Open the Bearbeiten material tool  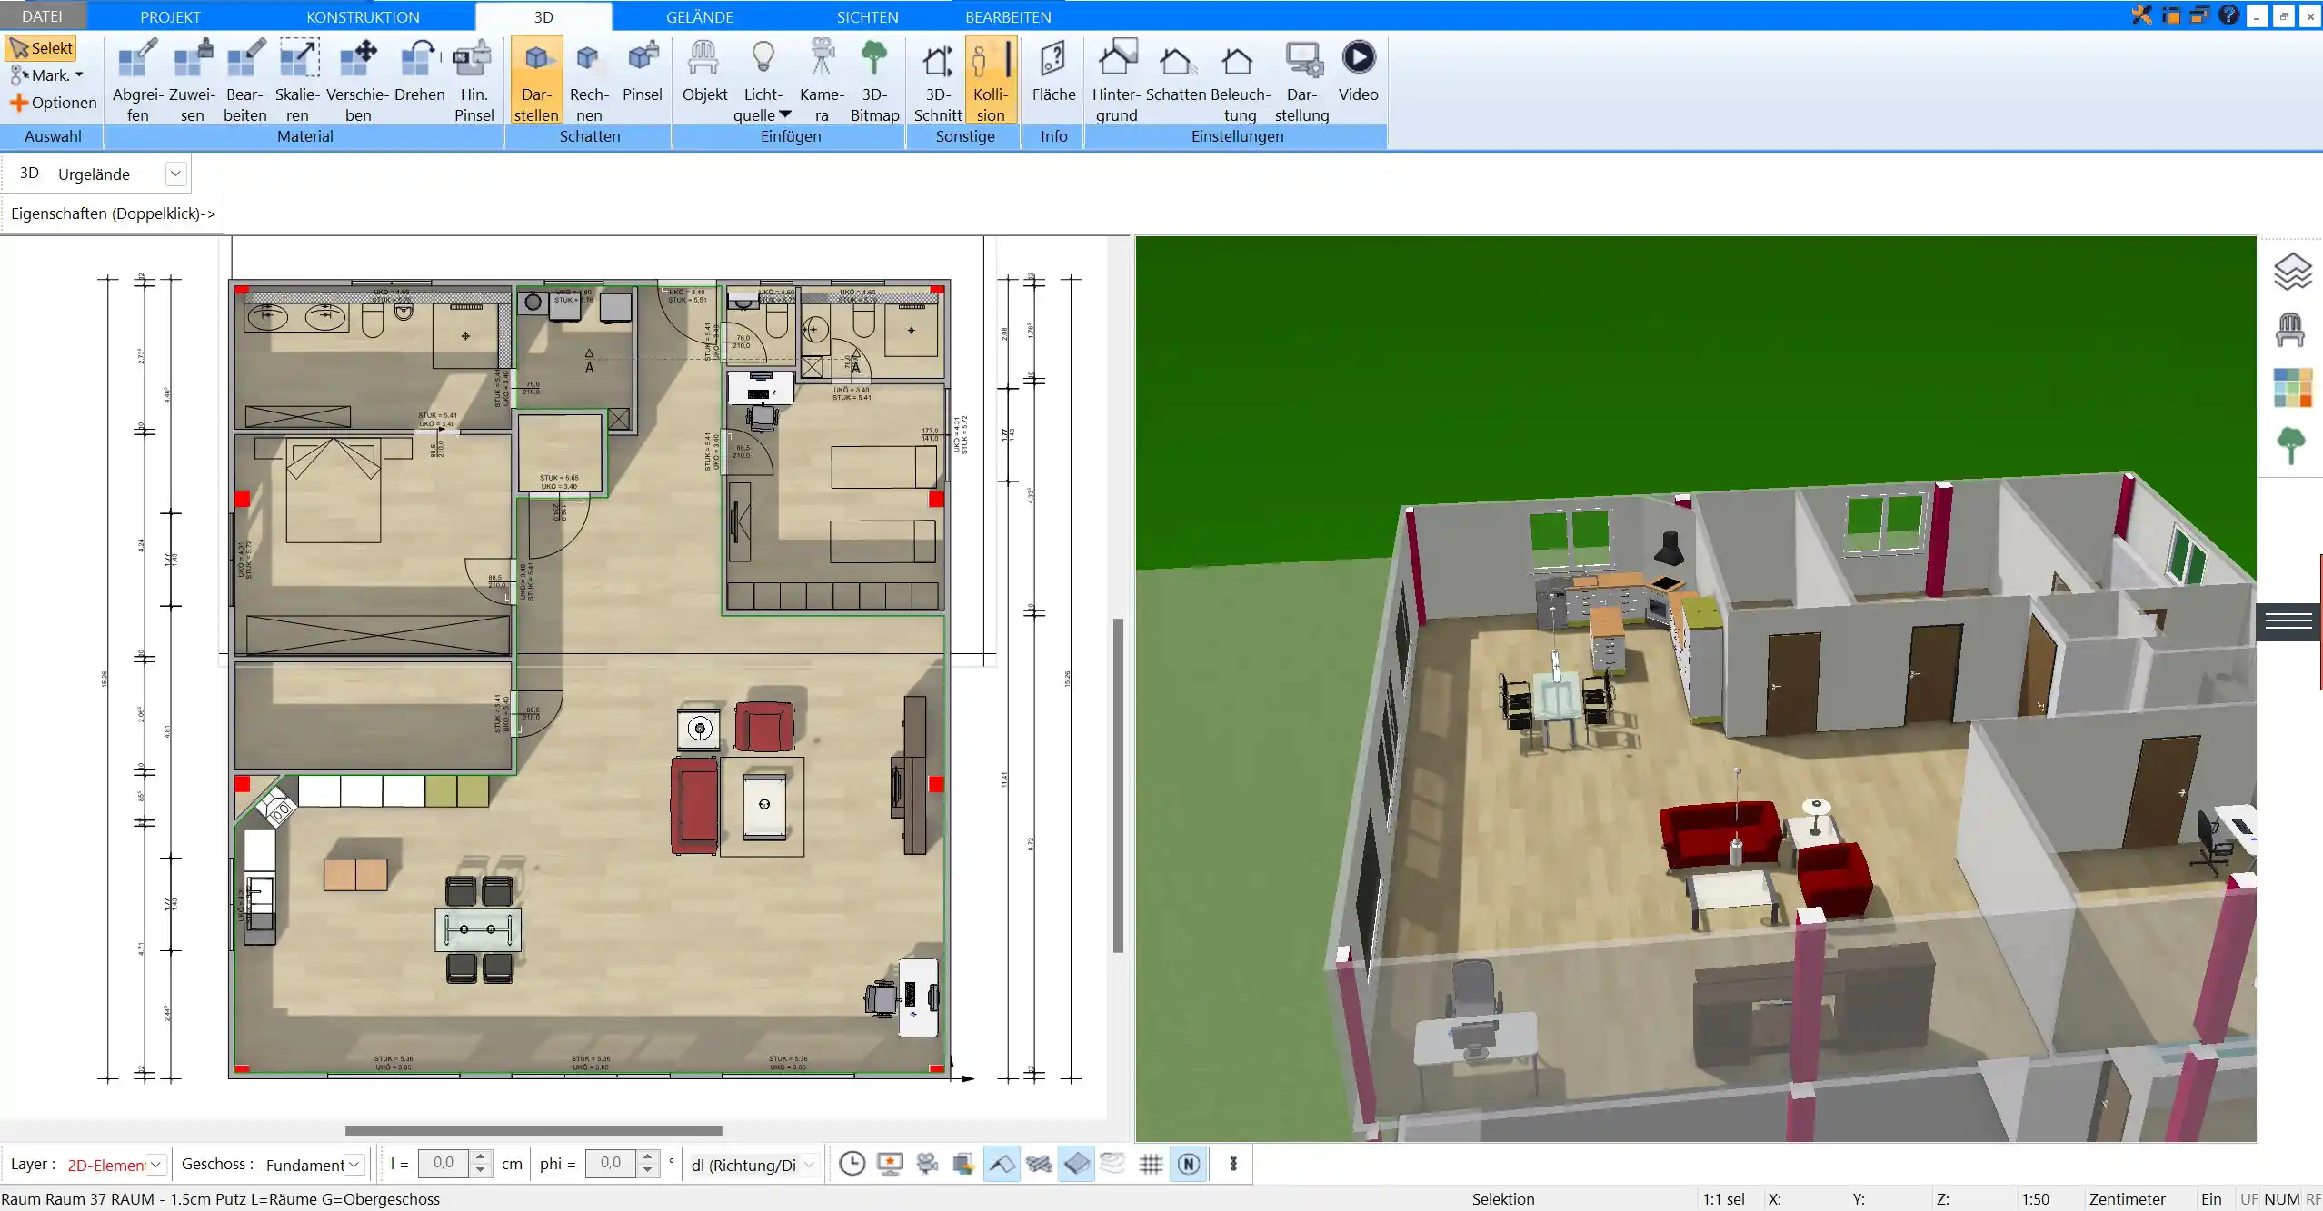click(245, 80)
